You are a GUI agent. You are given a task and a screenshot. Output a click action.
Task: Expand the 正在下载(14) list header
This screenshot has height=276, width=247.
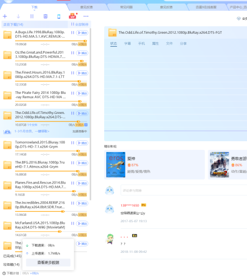34,24
